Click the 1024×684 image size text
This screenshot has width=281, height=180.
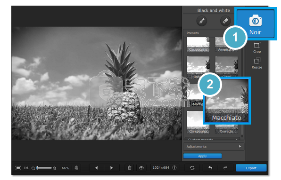pos(161,168)
